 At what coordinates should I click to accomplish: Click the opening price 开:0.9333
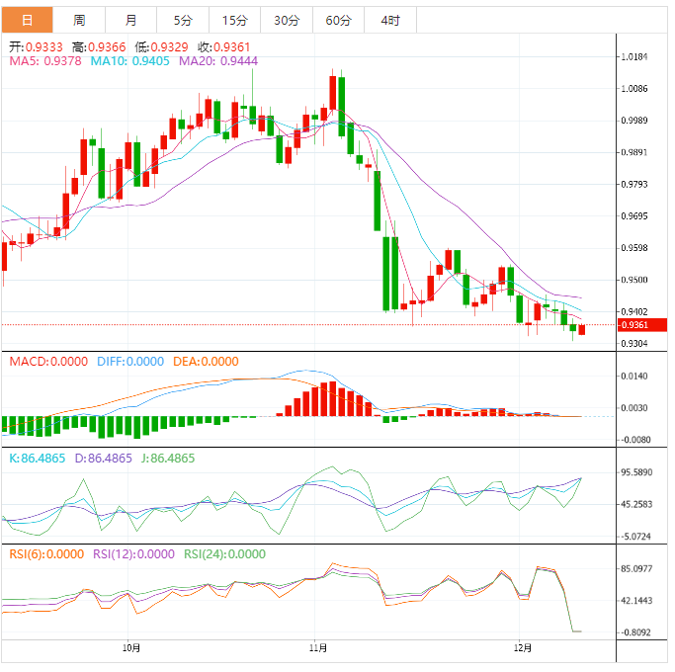click(37, 46)
